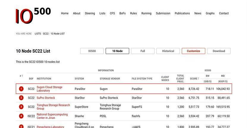The image size is (247, 128).
Task: Click SYSTEM column header
Action: click(79, 79)
